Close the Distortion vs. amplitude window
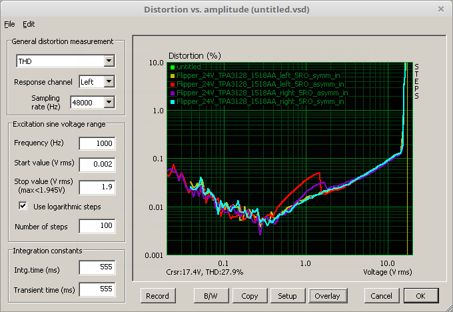The height and width of the screenshot is (312, 453). point(440,9)
